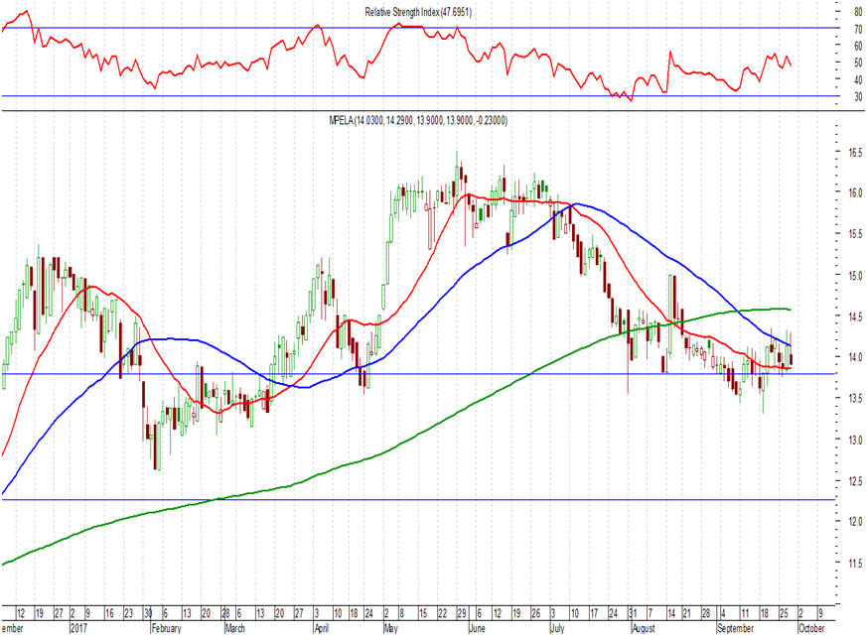
Task: Click the 15.5 price axis label
Action: [855, 234]
